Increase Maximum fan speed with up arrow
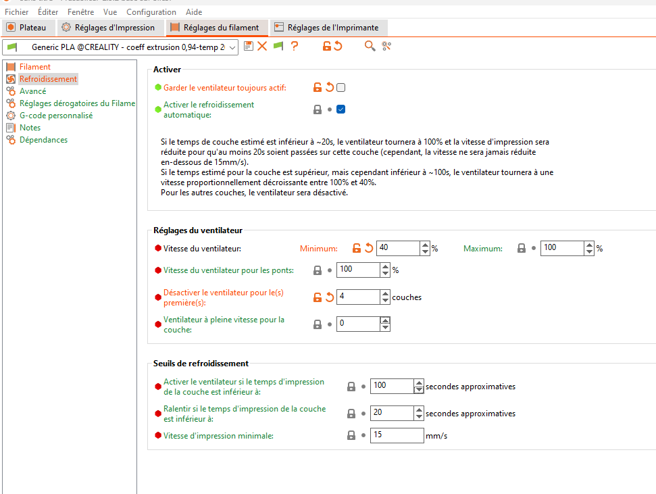The height and width of the screenshot is (494, 656). (x=589, y=245)
